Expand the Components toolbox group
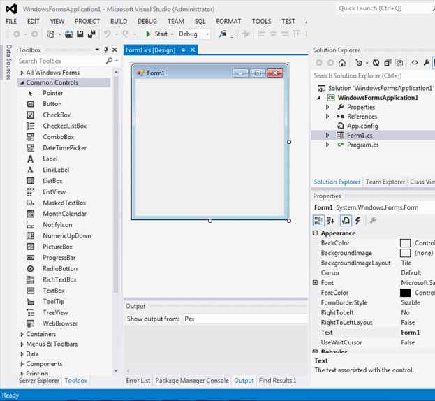435x401 pixels. tap(22, 364)
